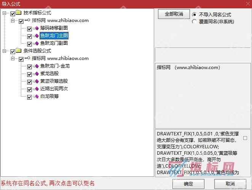Confirm import with the 确定 button
Screen dimensions: 252x190
pos(188,184)
